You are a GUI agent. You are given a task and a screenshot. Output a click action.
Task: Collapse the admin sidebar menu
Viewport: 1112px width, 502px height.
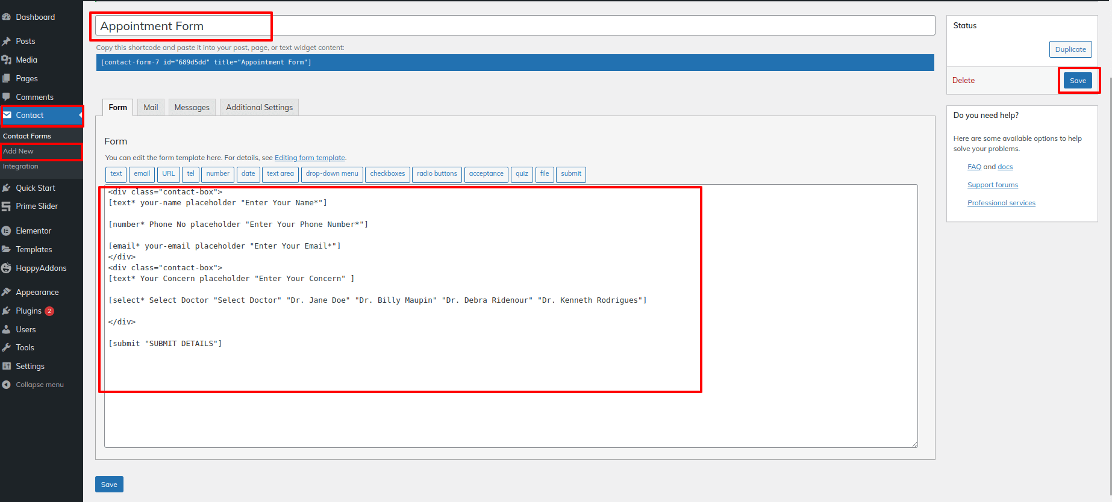33,385
